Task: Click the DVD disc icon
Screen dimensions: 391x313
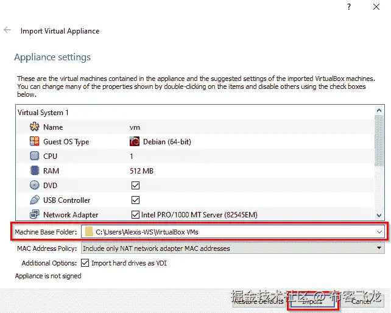Action: (35, 185)
